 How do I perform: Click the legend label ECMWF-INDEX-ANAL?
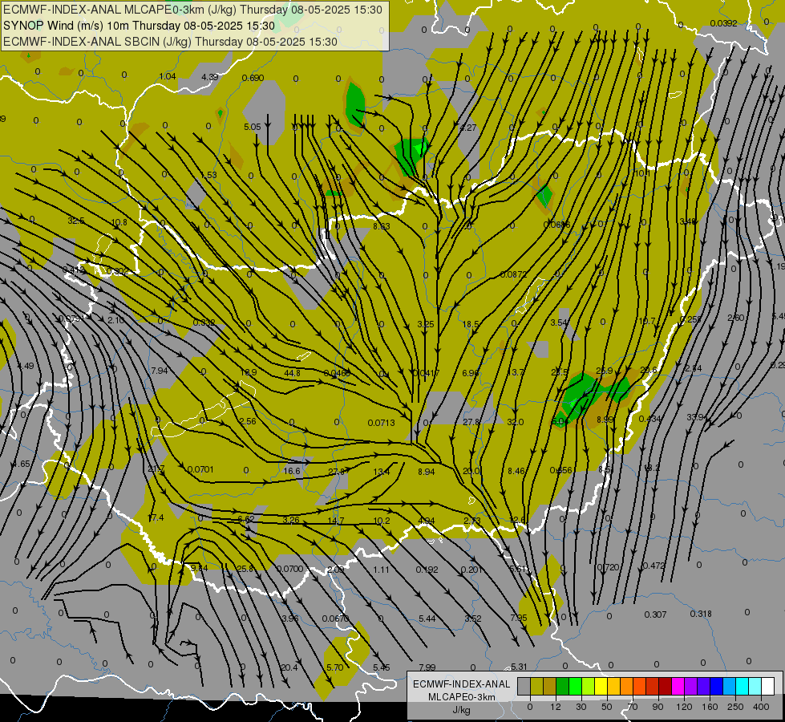[461, 684]
